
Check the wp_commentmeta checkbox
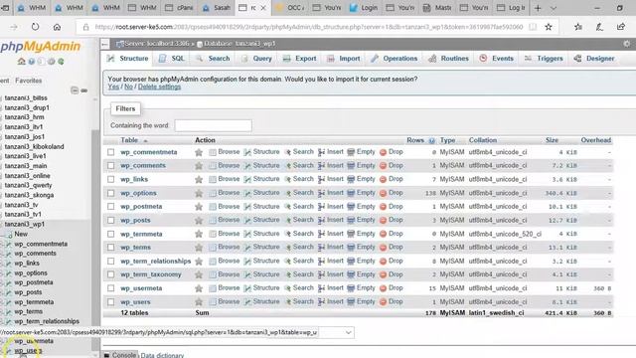[110, 152]
